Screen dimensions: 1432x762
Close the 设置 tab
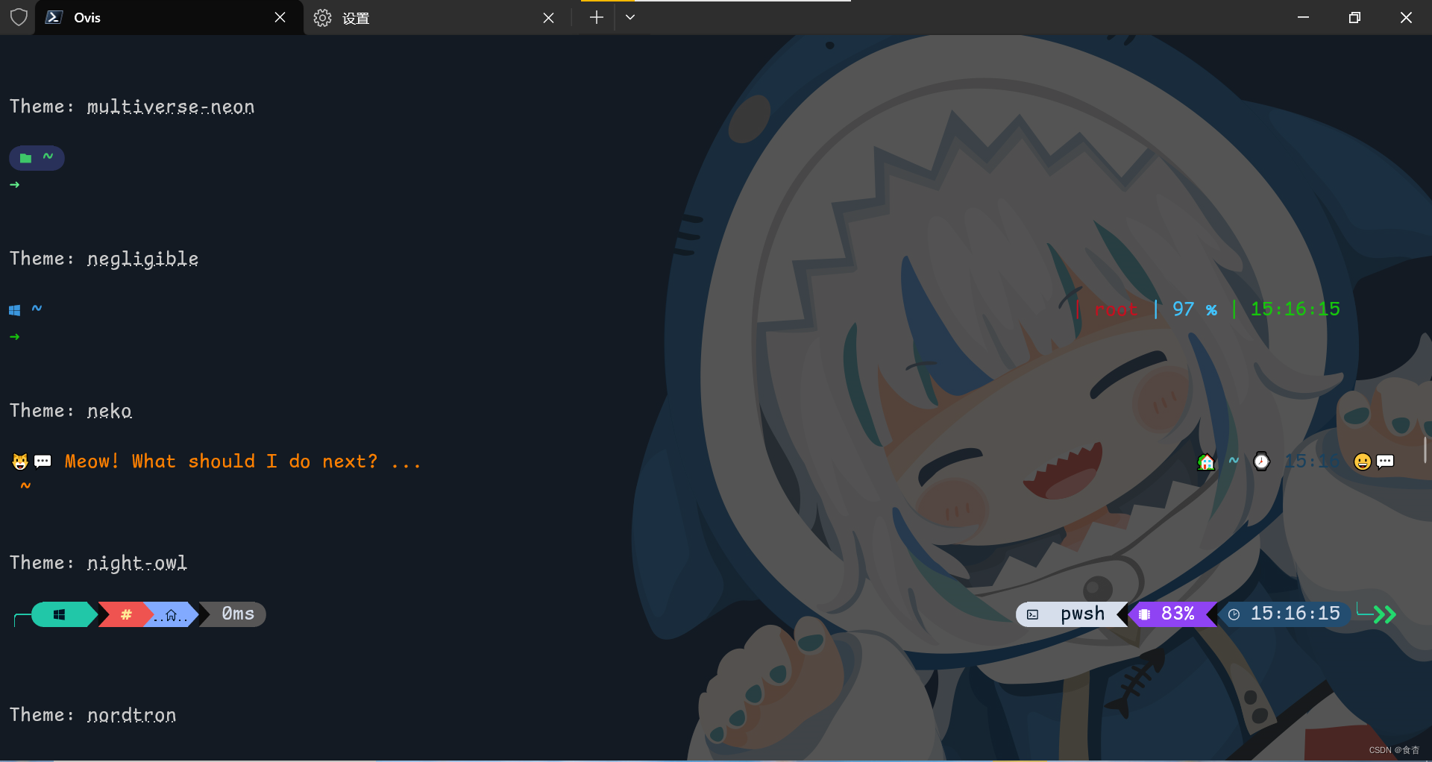[548, 18]
